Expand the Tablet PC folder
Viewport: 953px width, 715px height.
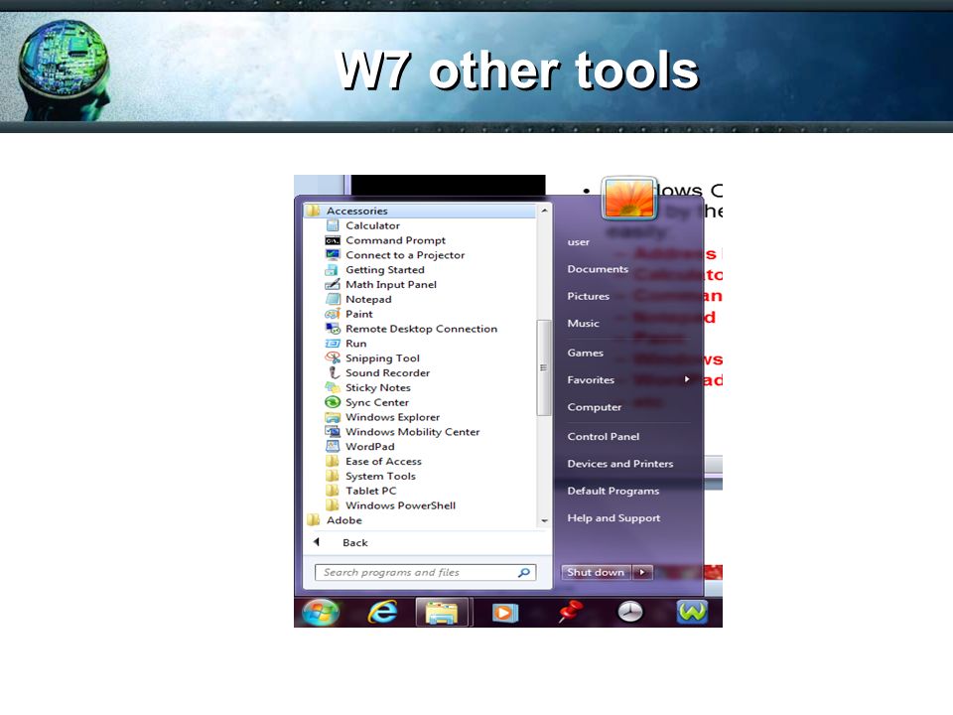(x=360, y=491)
